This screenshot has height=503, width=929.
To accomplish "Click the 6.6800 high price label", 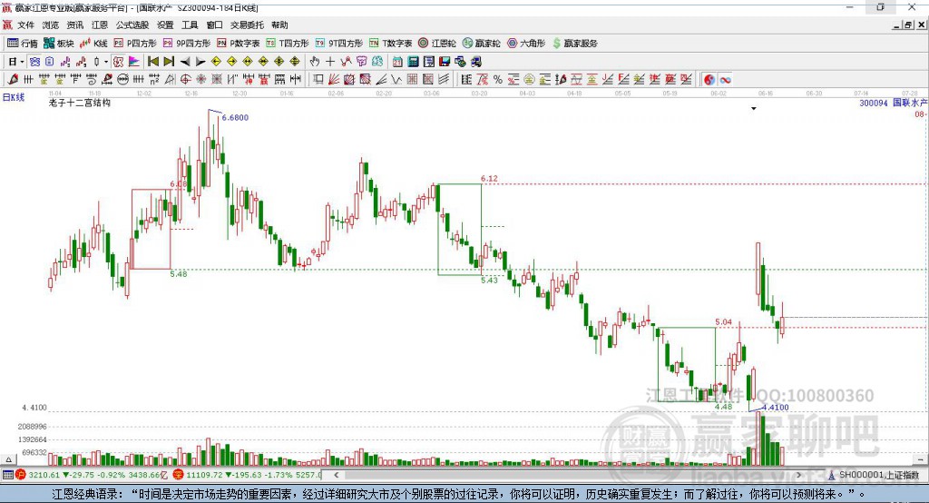I will tap(235, 117).
